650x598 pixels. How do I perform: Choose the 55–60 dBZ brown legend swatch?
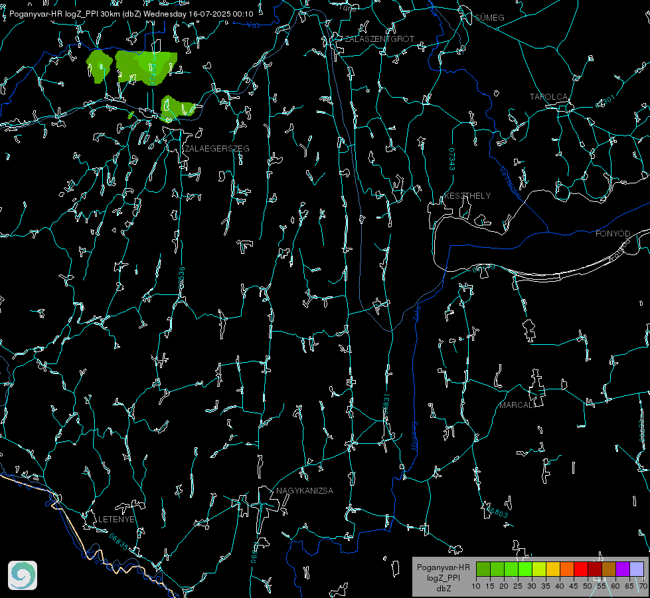pyautogui.click(x=609, y=569)
